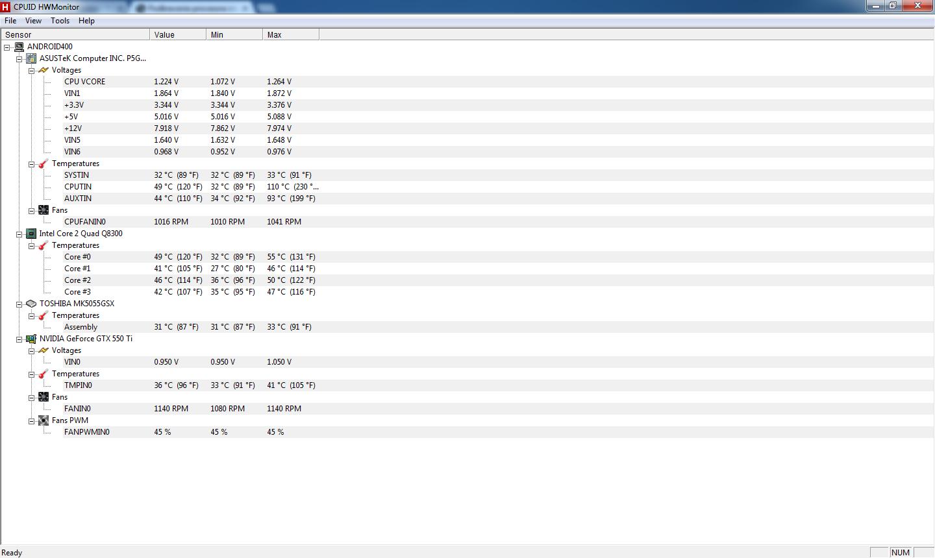Screen dimensions: 935x558
Task: Collapse the ANDROID400 root node
Action: [x=6, y=47]
